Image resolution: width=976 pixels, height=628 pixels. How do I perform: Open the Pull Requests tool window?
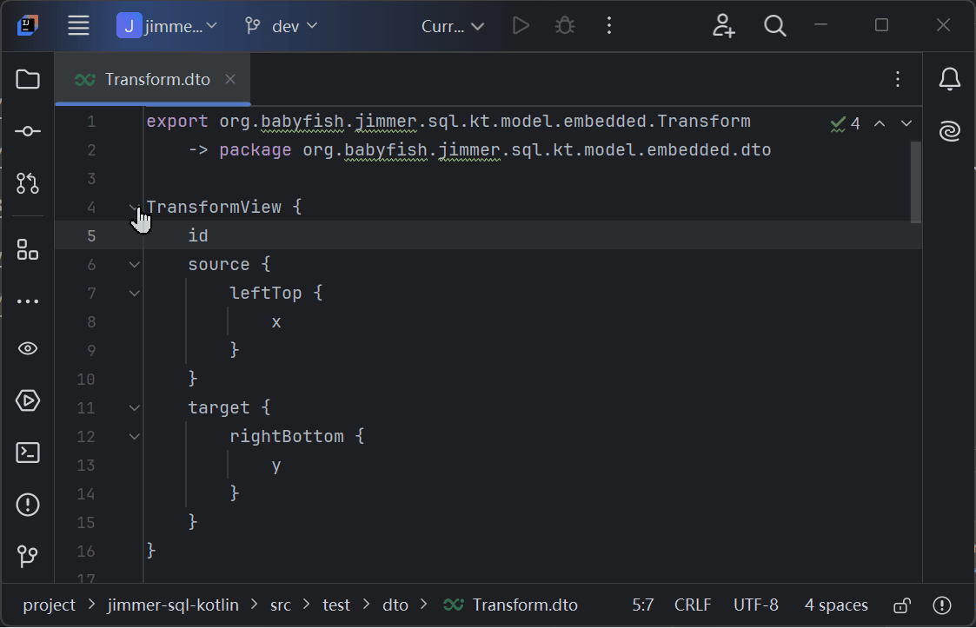[x=28, y=183]
